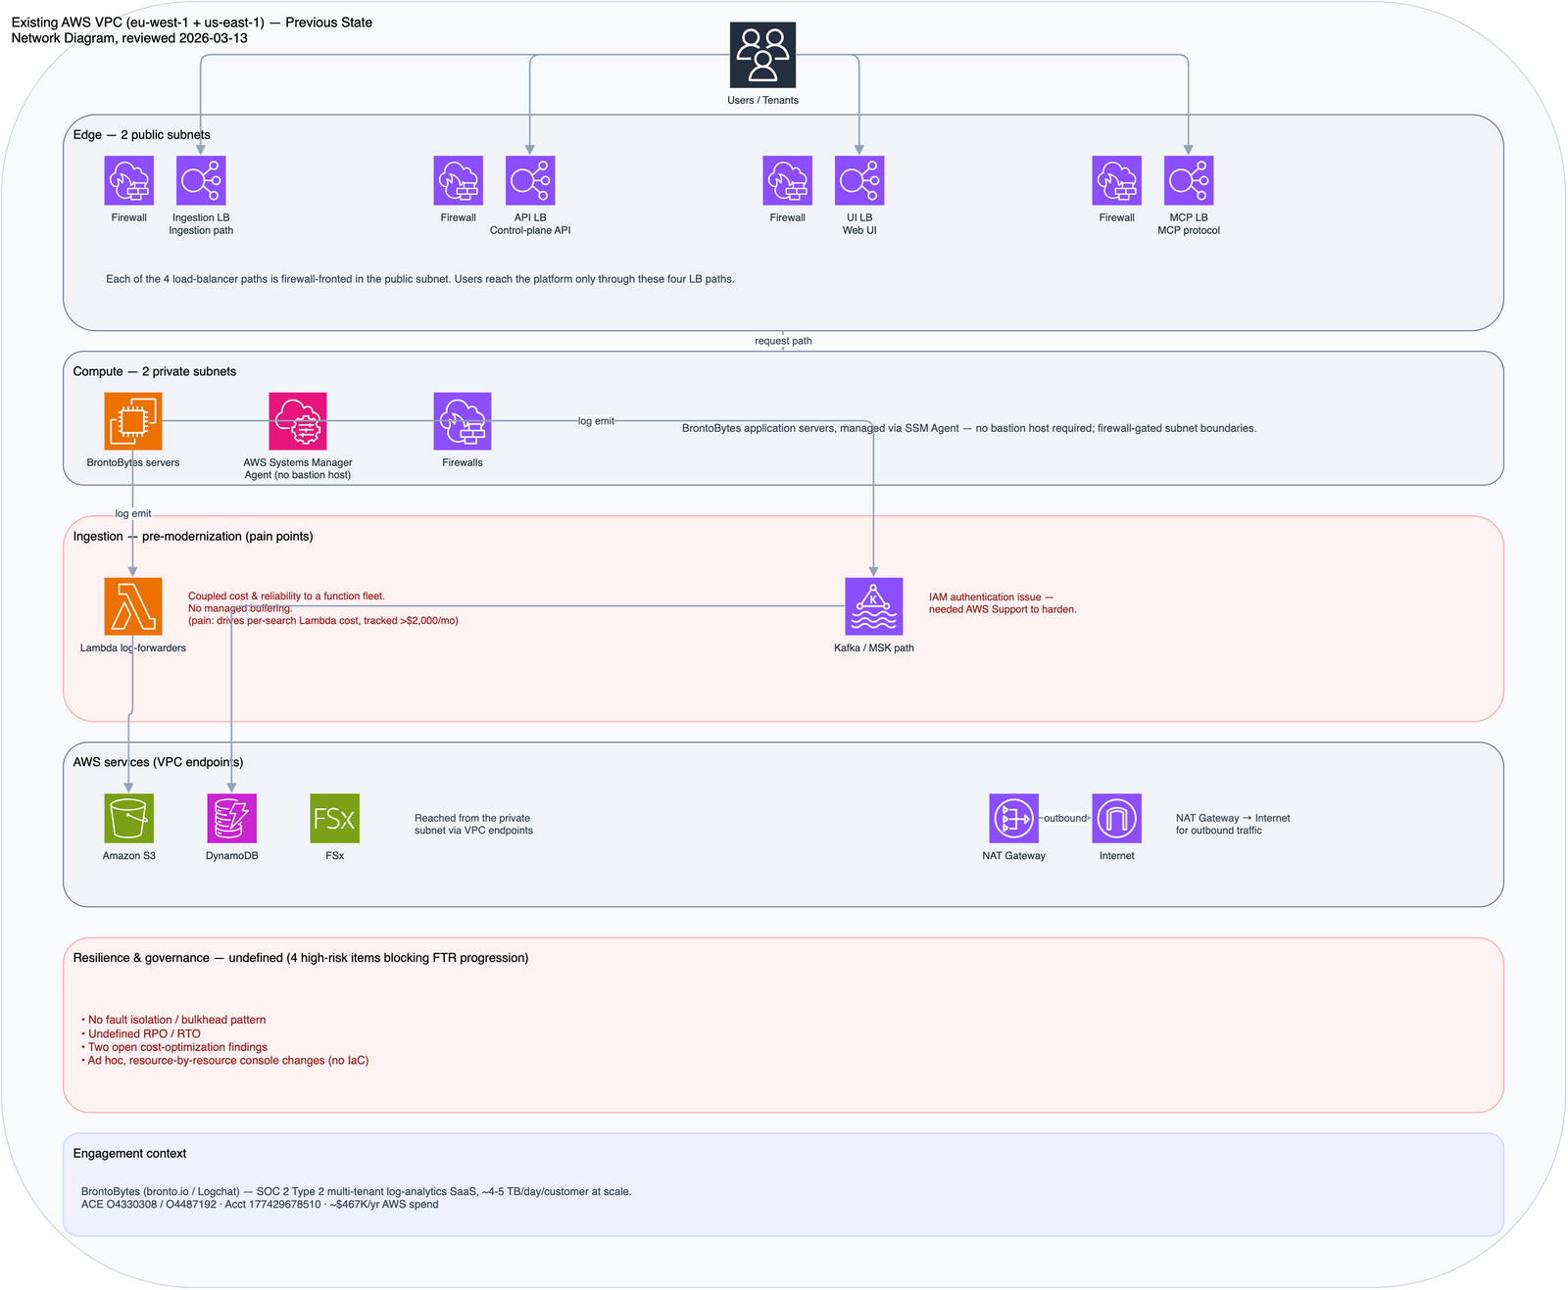This screenshot has width=1568, height=1290.
Task: Select the Firewall icon beside UI LB
Action: 788,181
